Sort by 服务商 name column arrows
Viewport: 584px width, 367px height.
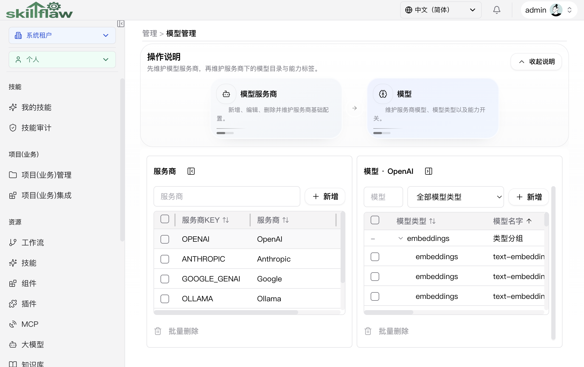click(286, 220)
